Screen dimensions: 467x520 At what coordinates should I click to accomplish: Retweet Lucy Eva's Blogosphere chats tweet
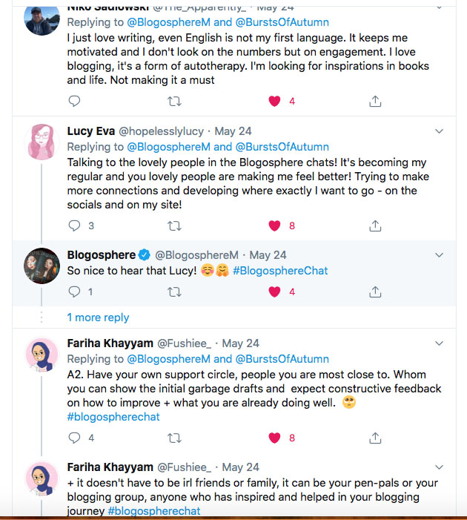(x=175, y=226)
